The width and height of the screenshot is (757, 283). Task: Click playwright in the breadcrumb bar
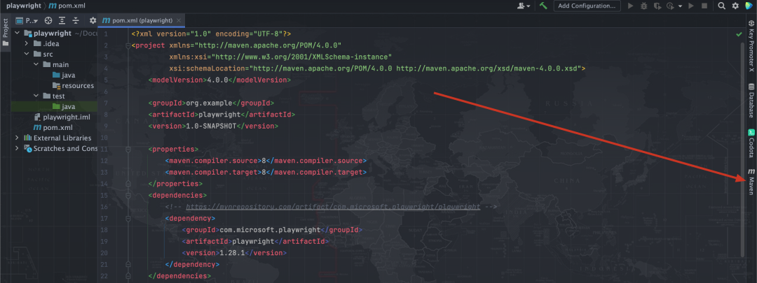click(x=23, y=6)
